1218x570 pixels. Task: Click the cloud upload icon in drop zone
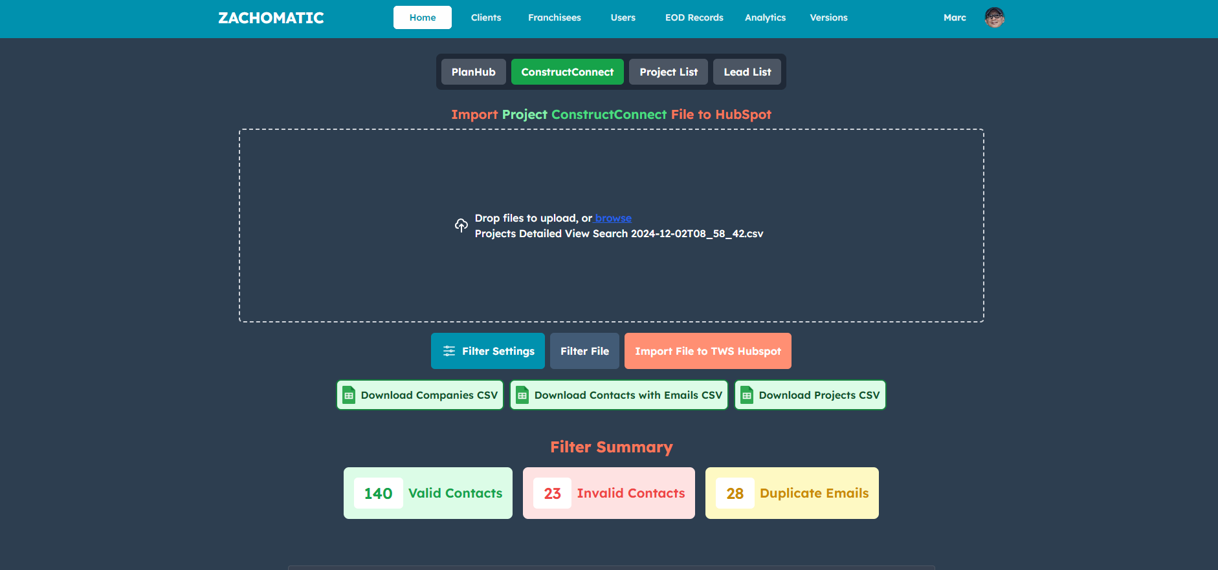(461, 225)
